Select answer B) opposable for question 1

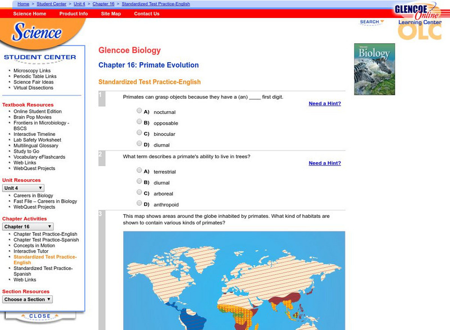point(139,122)
